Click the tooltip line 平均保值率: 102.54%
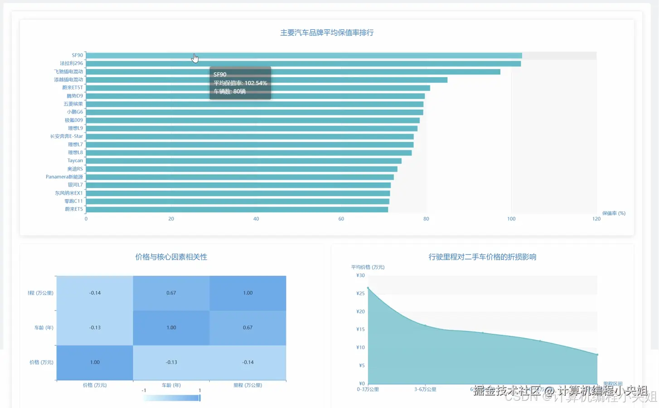The width and height of the screenshot is (659, 408). coord(240,83)
